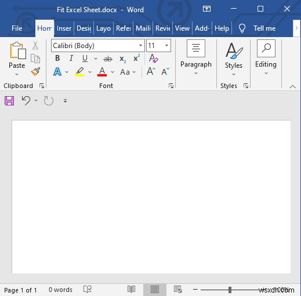This screenshot has height=296, width=301.
Task: Switch to the Layout tab
Action: coord(104,28)
